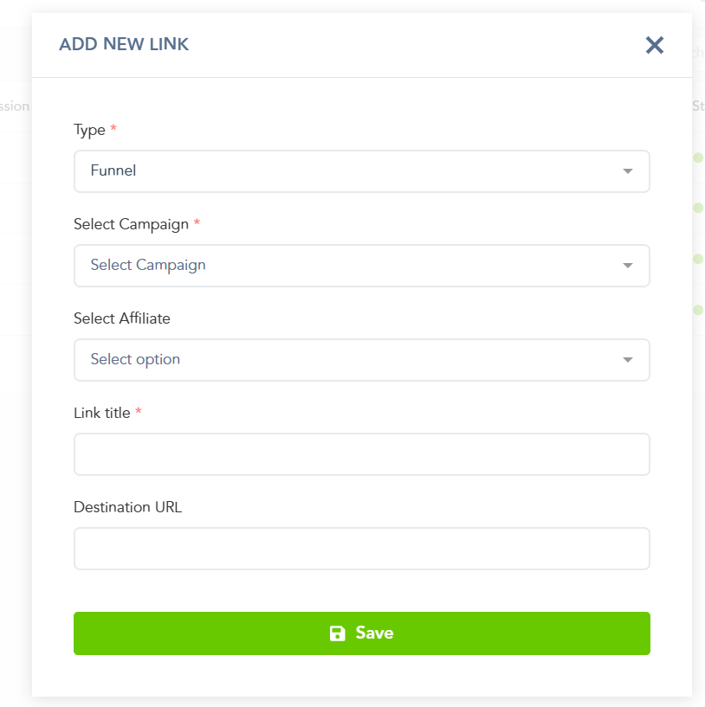Click the Select Campaign field label

click(132, 224)
